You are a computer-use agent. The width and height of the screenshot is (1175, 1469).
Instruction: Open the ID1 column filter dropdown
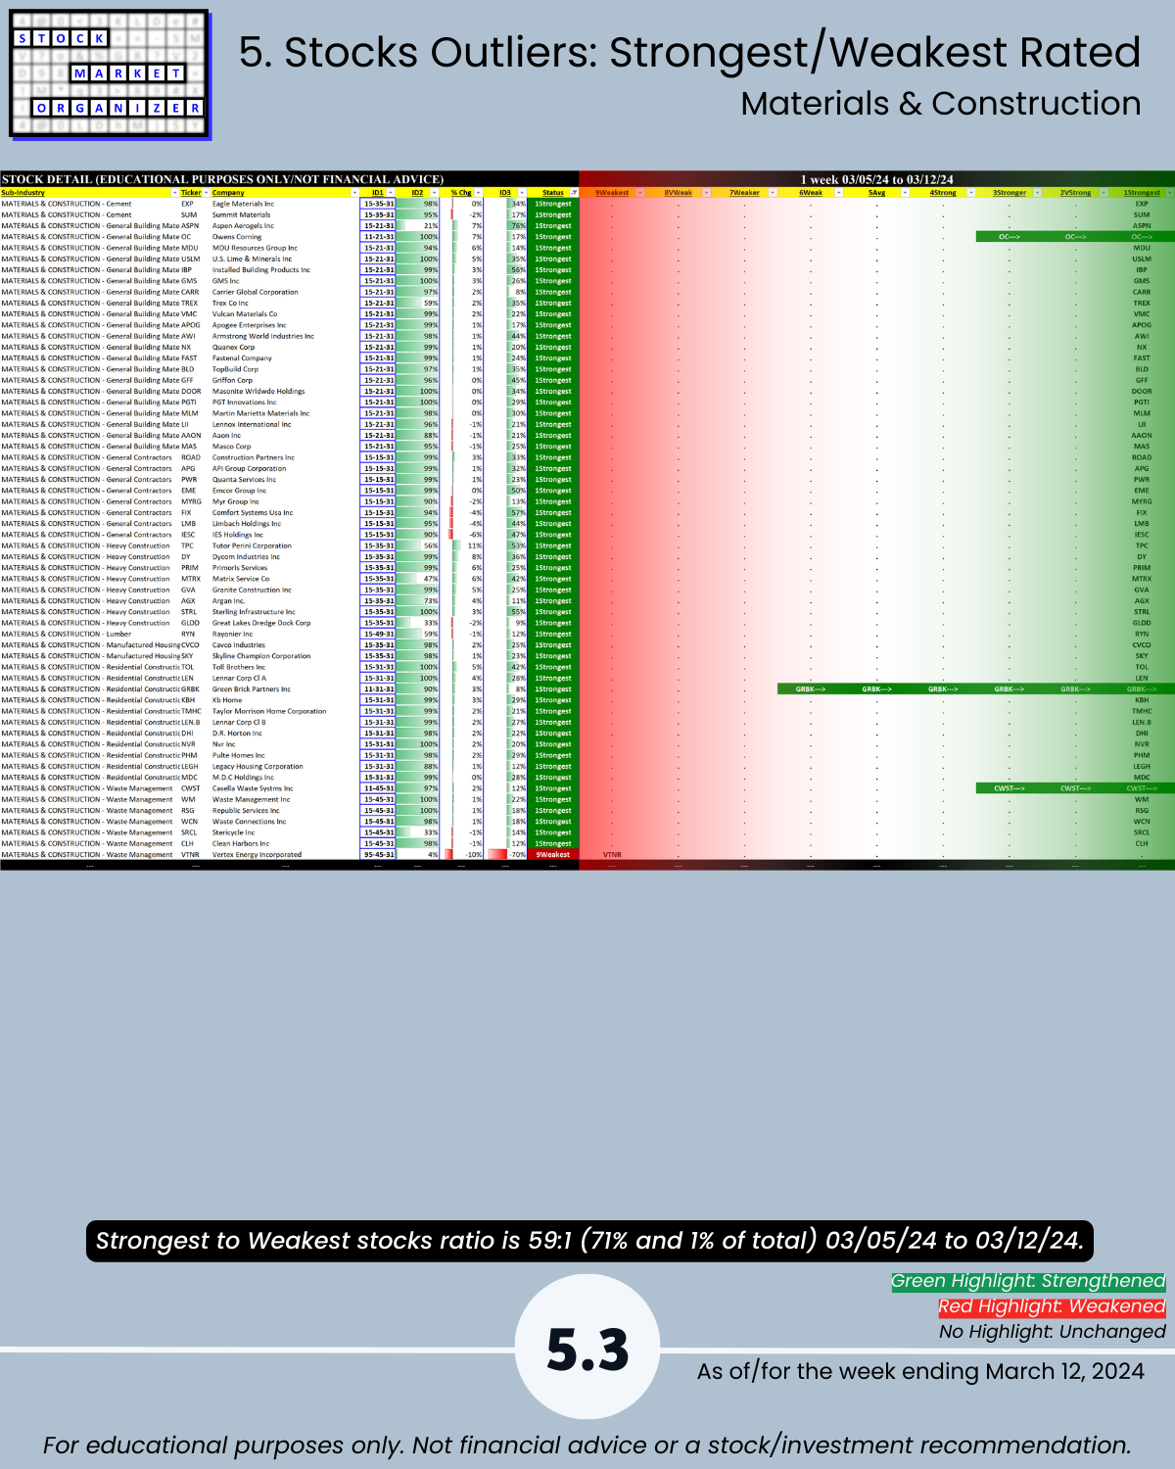coord(391,193)
